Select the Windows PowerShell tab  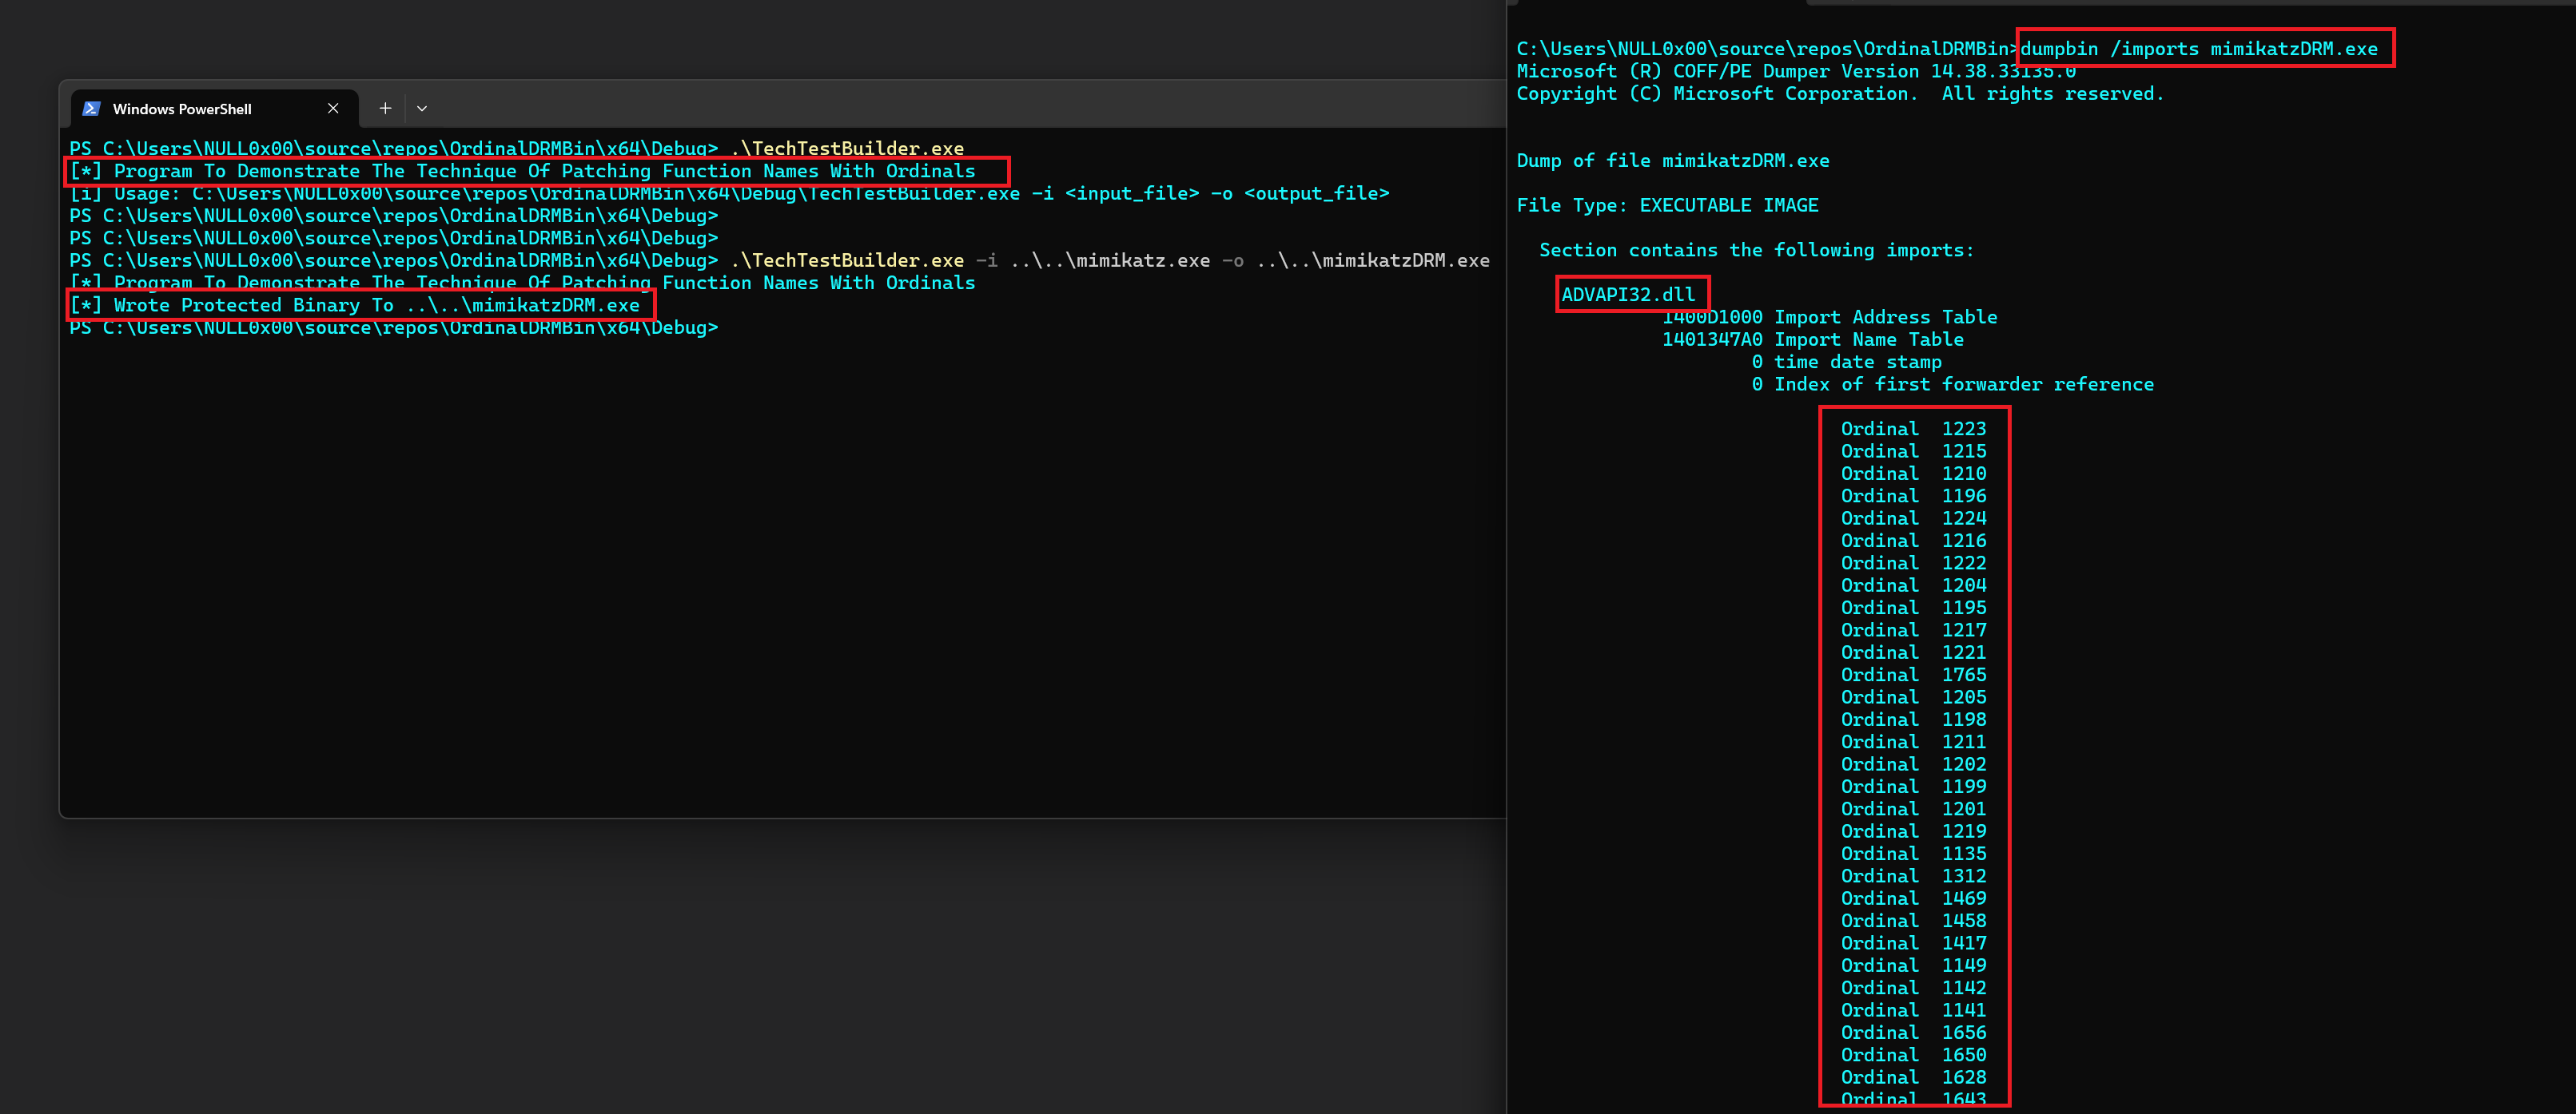pos(214,108)
